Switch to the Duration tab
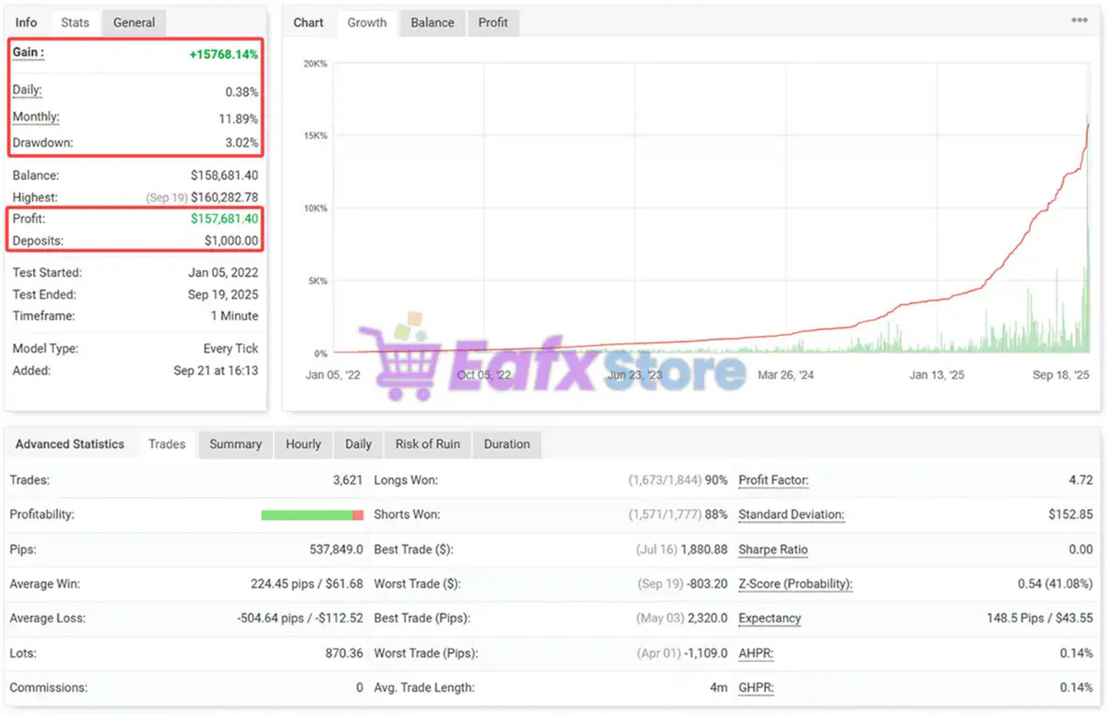This screenshot has width=1108, height=714. 507,444
